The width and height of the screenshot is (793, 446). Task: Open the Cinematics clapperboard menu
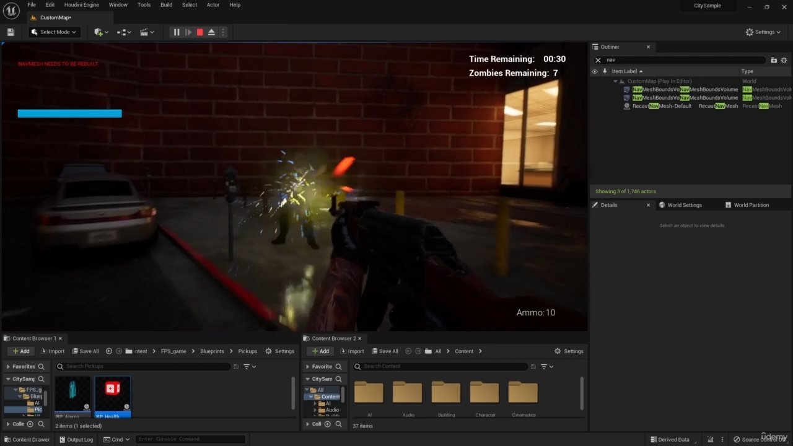pyautogui.click(x=146, y=32)
